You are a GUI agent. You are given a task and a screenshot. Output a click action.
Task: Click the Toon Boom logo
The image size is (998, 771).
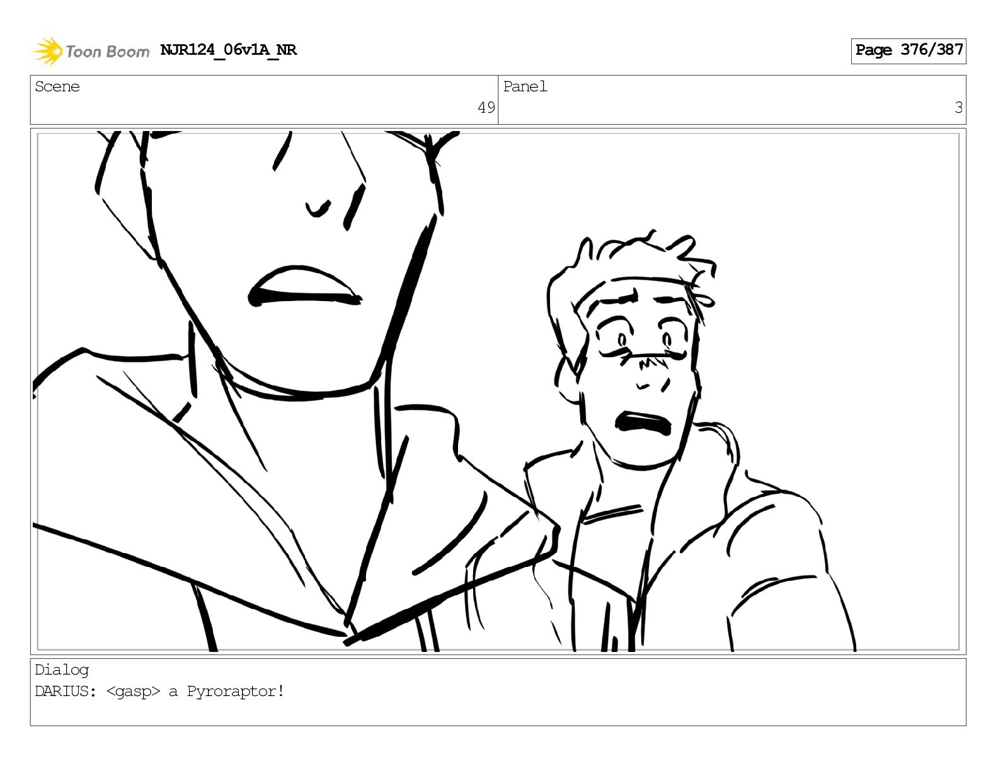click(x=91, y=51)
